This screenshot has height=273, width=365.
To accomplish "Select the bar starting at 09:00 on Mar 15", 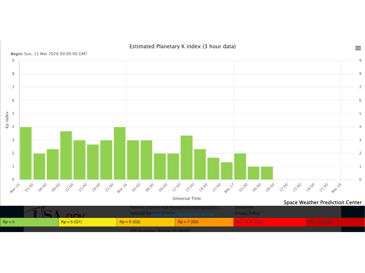I will 66,155.
